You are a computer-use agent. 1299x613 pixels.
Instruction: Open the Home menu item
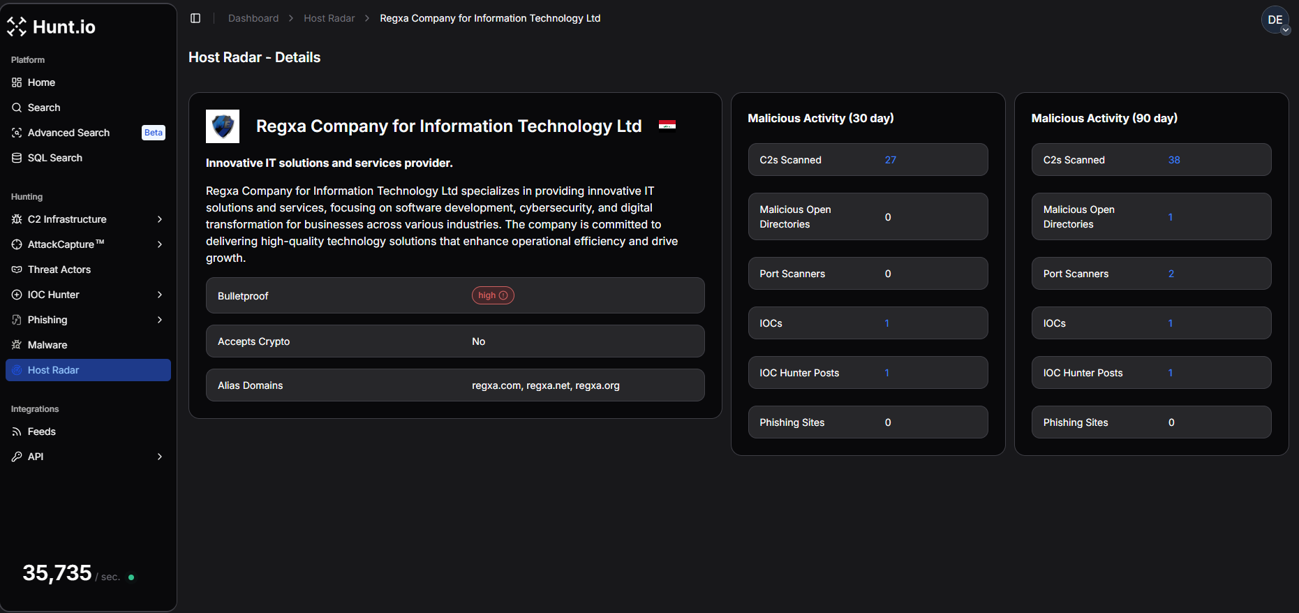click(88, 82)
